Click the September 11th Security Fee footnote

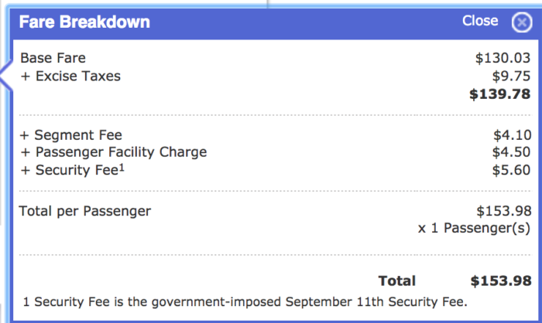245,302
